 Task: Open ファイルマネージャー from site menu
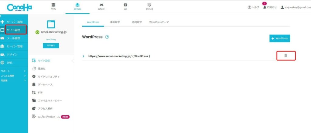tap(50, 100)
